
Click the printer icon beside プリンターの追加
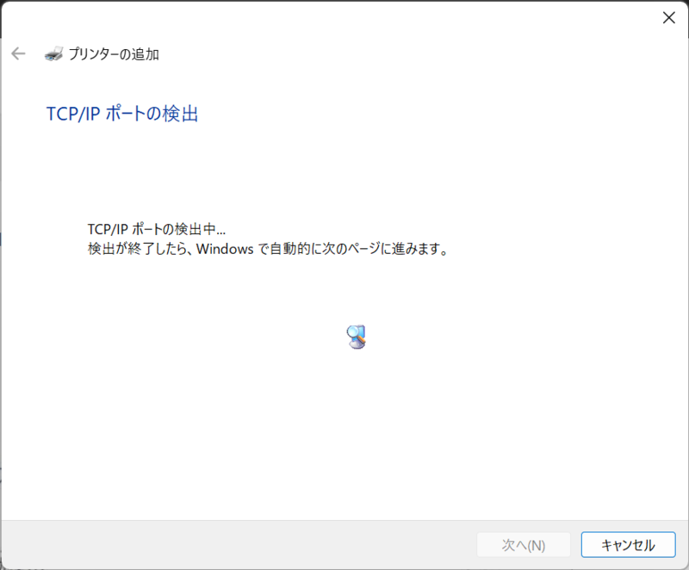tap(53, 54)
